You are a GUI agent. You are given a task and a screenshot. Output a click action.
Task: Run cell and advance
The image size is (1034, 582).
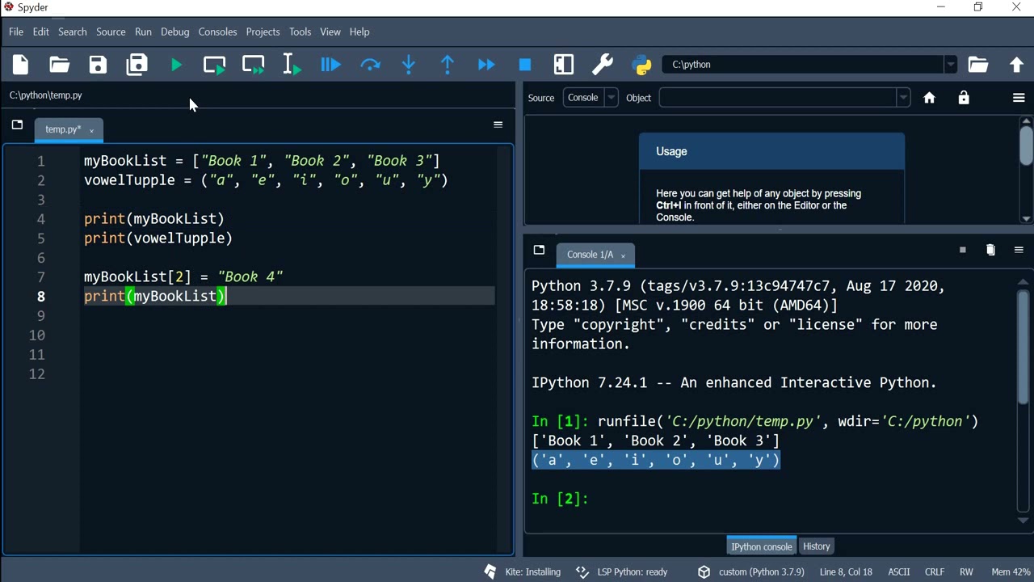click(254, 65)
